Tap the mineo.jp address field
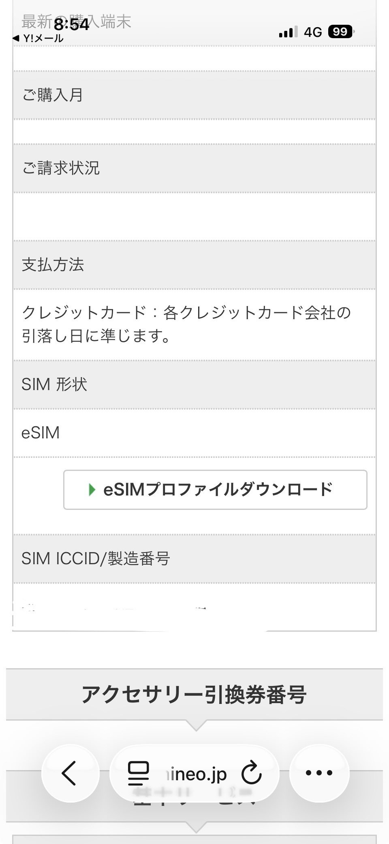This screenshot has height=844, width=389. (x=197, y=774)
